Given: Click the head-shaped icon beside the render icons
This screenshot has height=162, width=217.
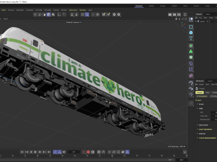Looking at the screenshot, I should click(x=185, y=14).
